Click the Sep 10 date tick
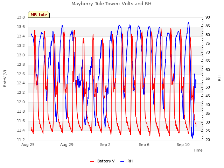Viewport: 224px width, 168px height. (x=183, y=145)
